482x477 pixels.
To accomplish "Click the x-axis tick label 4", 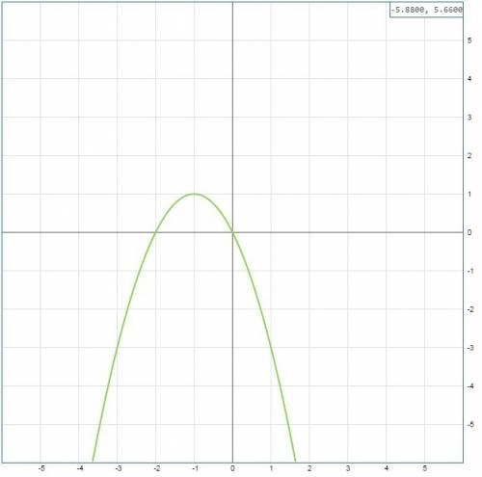I will pos(387,468).
